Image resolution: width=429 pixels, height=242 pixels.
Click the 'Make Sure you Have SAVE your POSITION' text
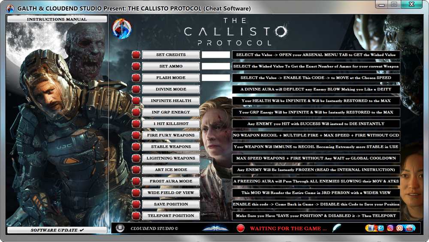316,216
